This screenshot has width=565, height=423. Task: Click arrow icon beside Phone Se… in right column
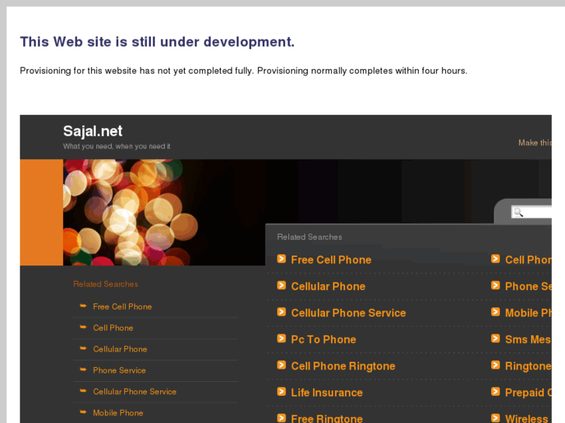(x=496, y=286)
